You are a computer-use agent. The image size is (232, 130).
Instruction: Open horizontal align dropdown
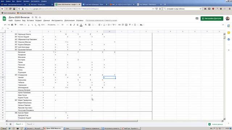(100, 25)
